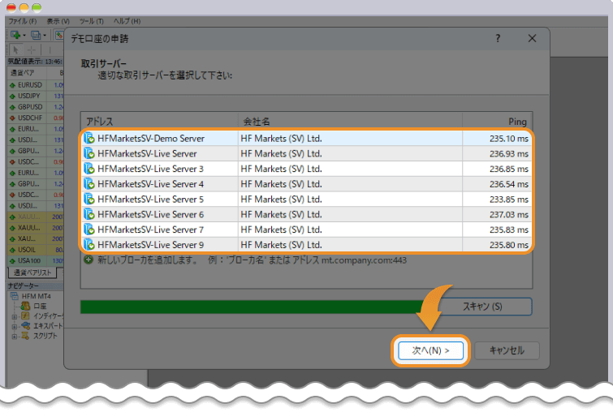Click the up arrow icon beside USOIL
Screen dimensions: 613x412
(x=12, y=250)
